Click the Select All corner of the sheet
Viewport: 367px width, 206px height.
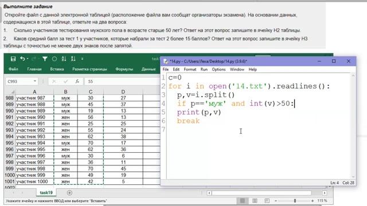pos(10,92)
